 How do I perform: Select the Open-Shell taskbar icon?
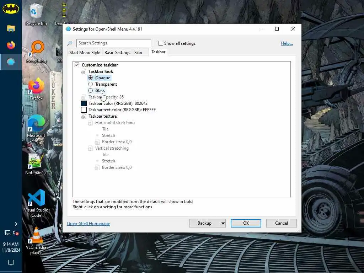11,62
